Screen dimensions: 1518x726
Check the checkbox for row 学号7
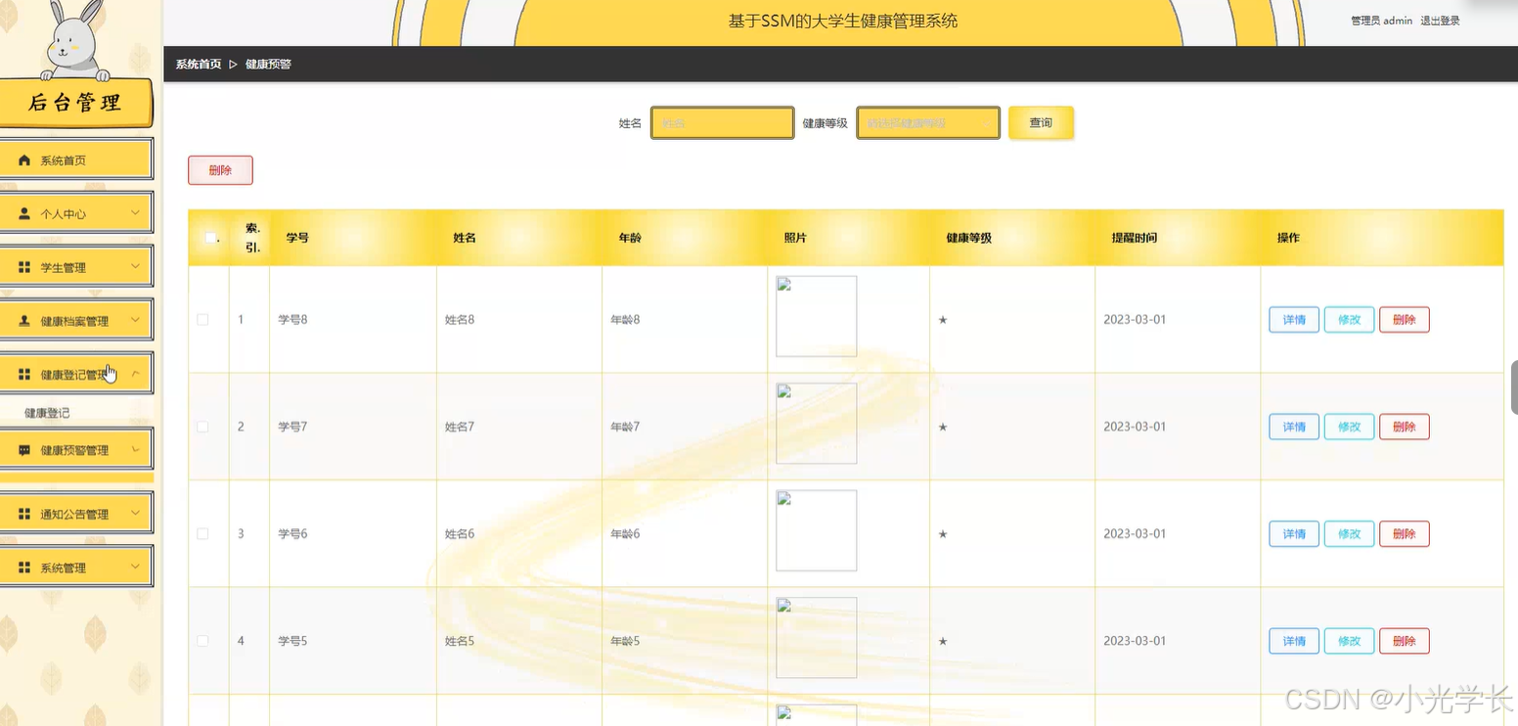202,427
